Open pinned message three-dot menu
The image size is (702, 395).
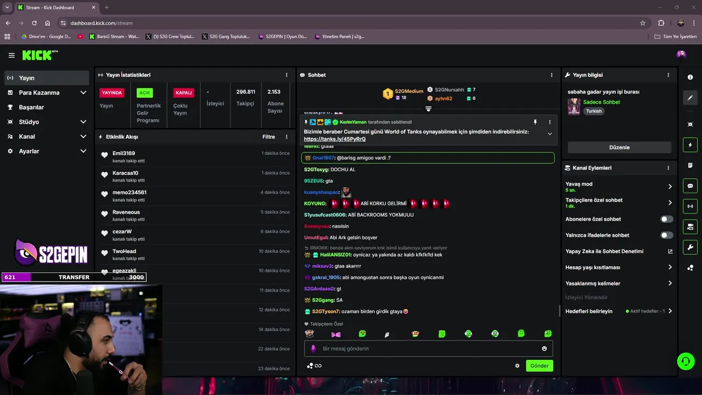(550, 122)
